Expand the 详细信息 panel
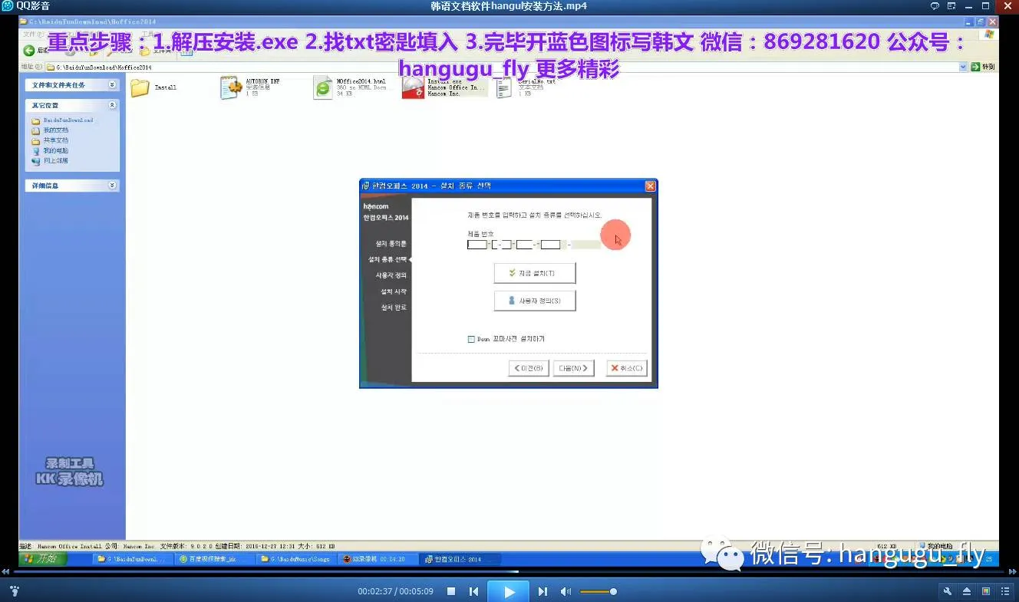 112,186
